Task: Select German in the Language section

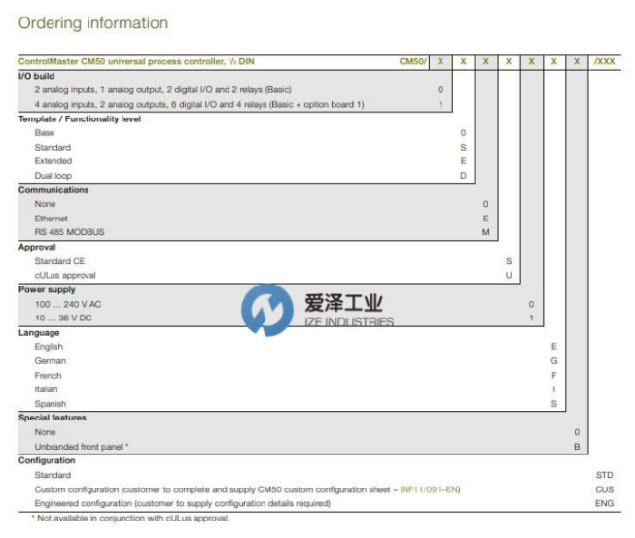Action: 50,360
